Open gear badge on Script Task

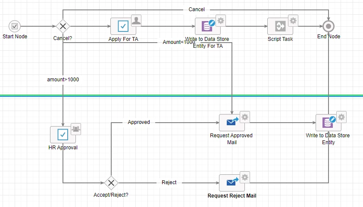pos(293,21)
